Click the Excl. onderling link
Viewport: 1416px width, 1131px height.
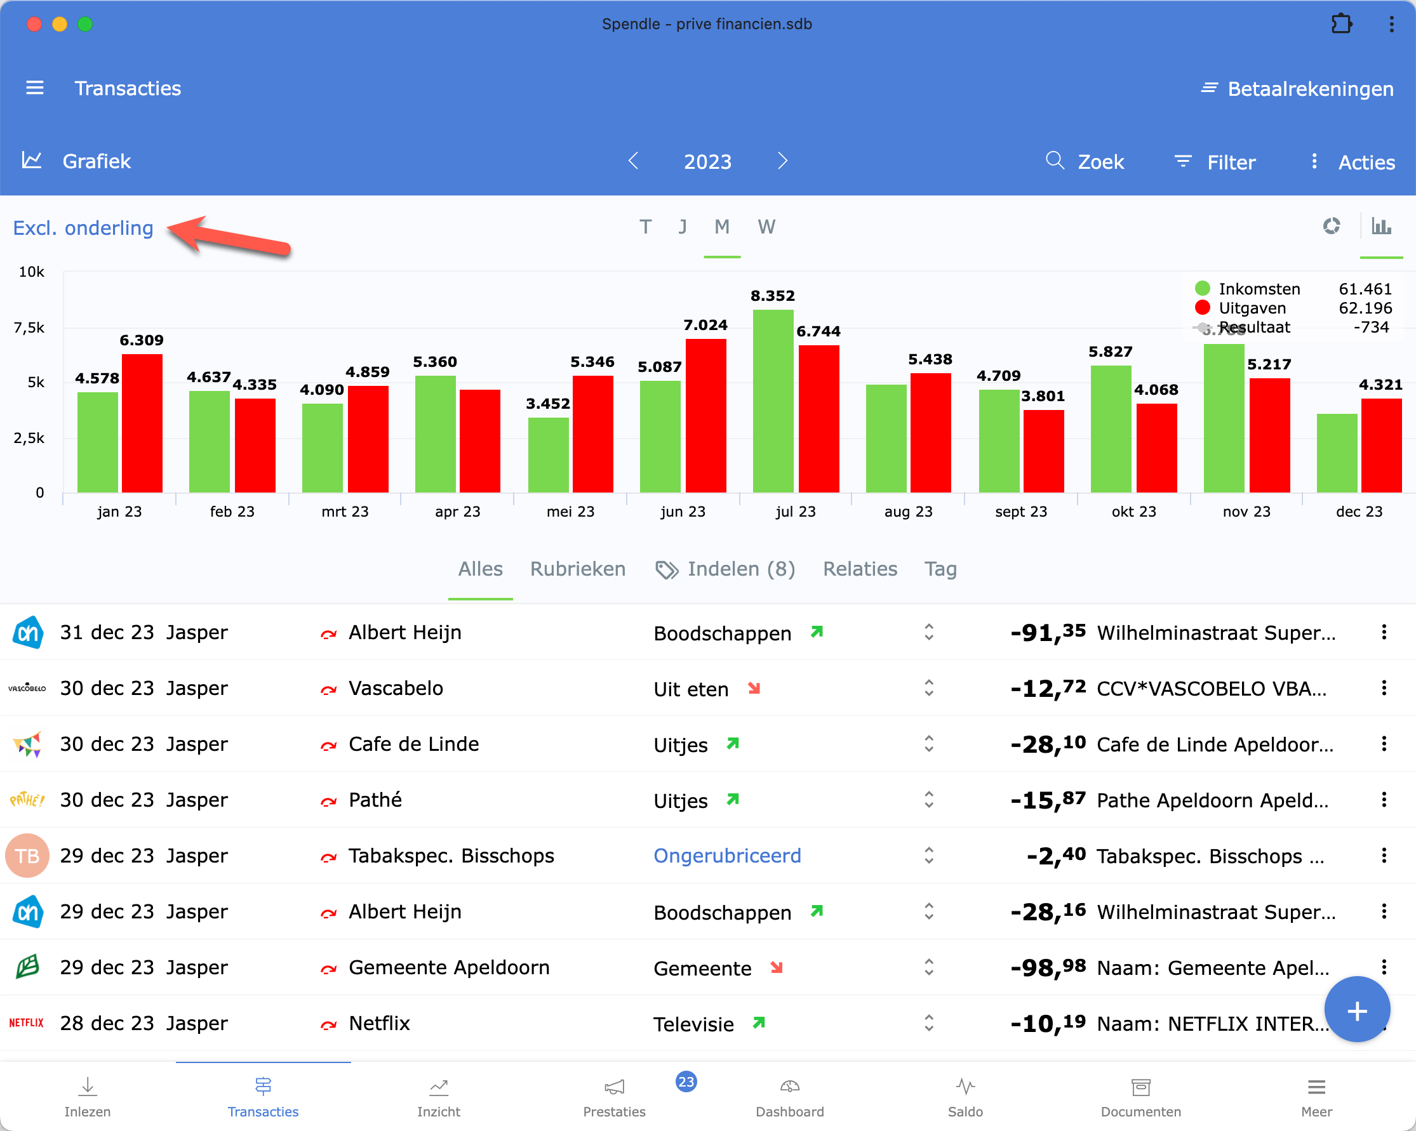point(83,228)
